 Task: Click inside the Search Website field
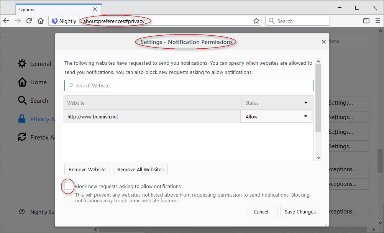189,85
